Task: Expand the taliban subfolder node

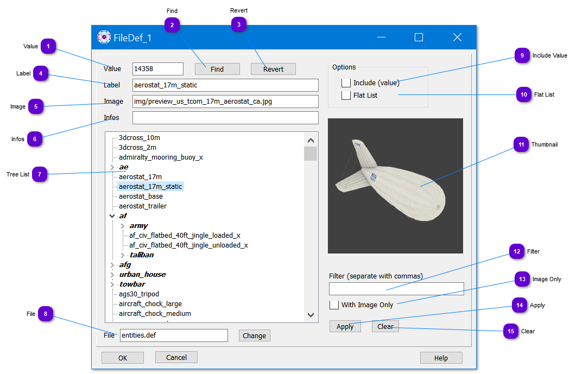Action: pos(123,255)
